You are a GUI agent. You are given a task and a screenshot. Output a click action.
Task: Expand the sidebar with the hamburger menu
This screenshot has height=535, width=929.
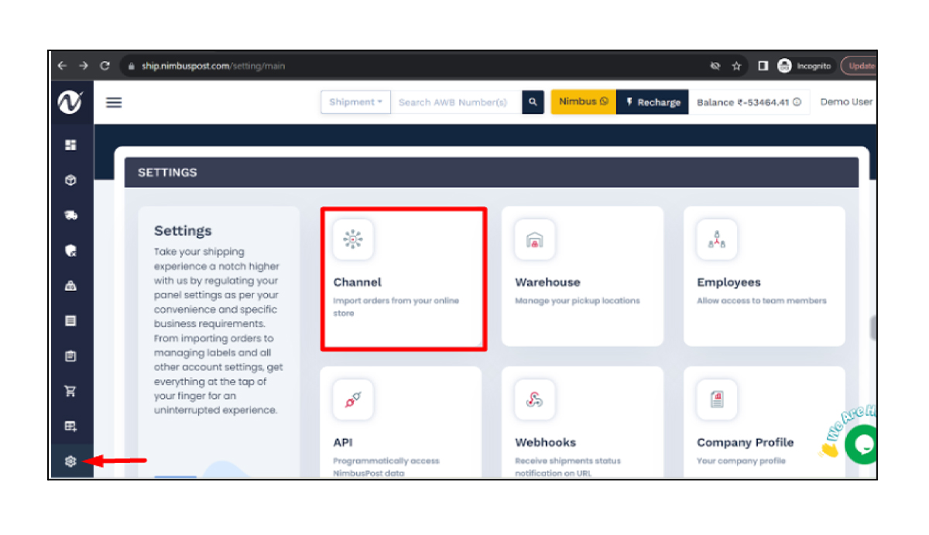113,101
